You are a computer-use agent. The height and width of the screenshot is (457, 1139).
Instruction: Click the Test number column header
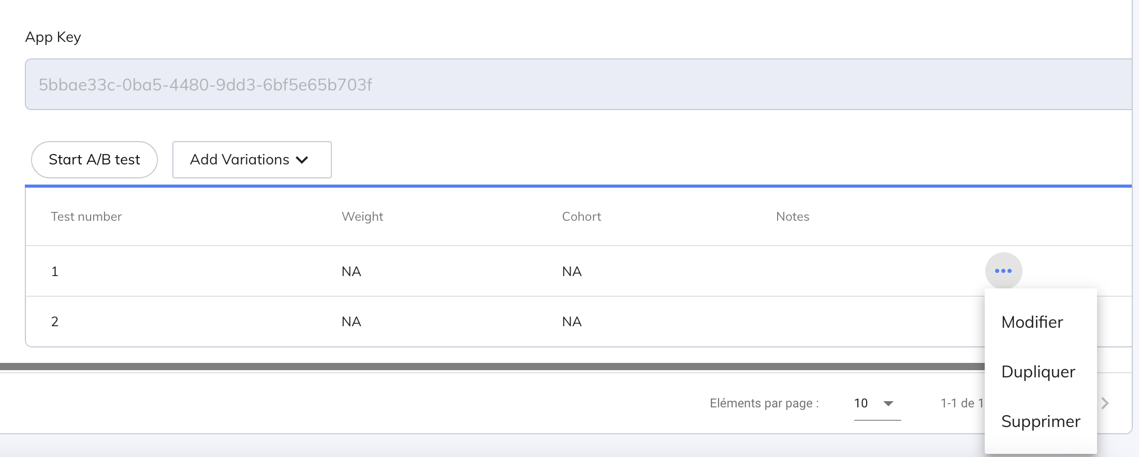(86, 217)
